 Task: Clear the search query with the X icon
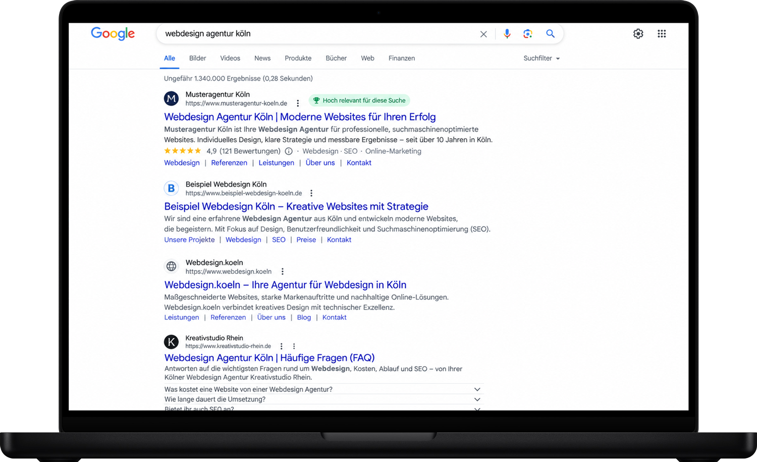pos(483,34)
